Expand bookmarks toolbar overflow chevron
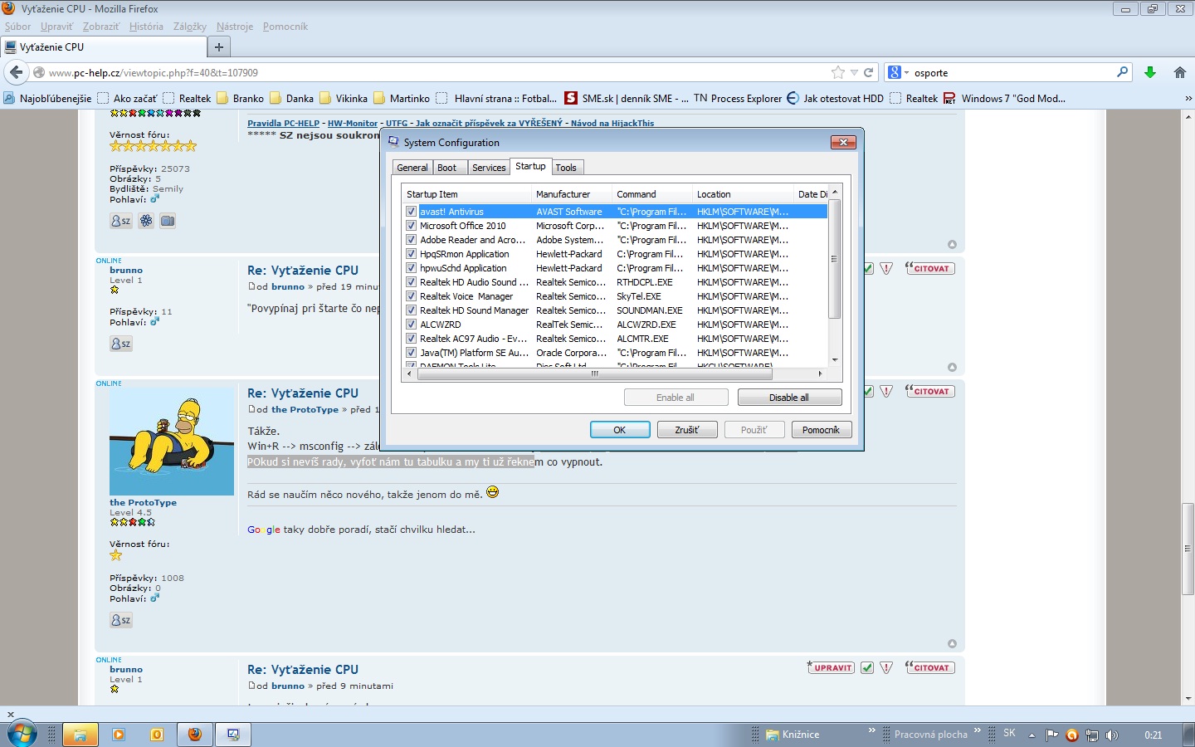The height and width of the screenshot is (747, 1195). (x=1188, y=98)
